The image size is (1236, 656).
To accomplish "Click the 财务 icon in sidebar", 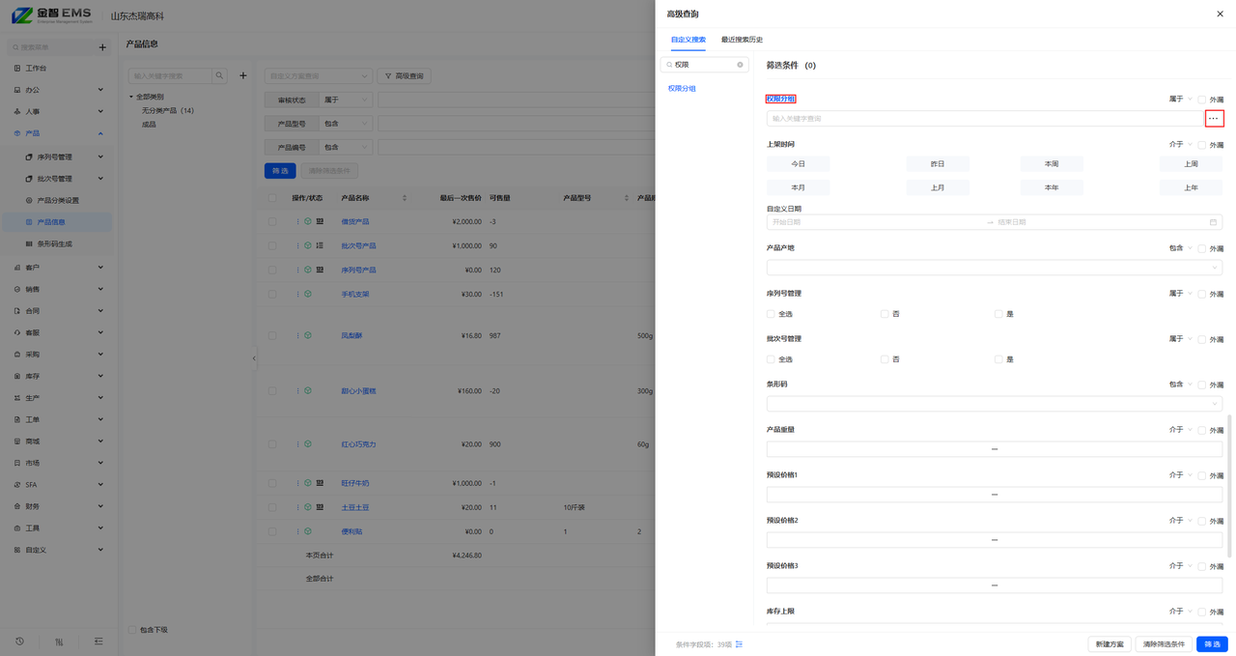I will (17, 506).
